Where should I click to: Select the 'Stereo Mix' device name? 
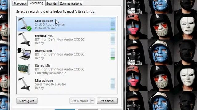click(43, 66)
